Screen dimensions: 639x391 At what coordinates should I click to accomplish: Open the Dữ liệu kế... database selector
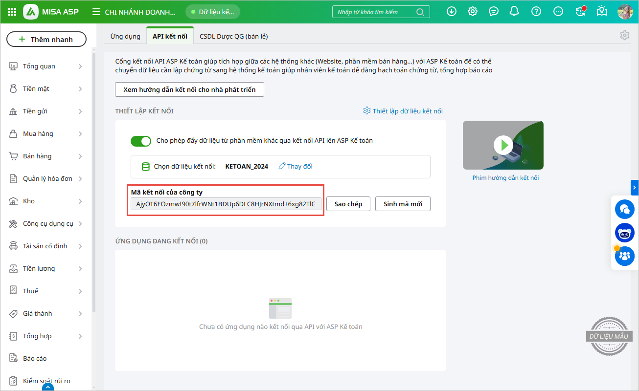(x=213, y=12)
